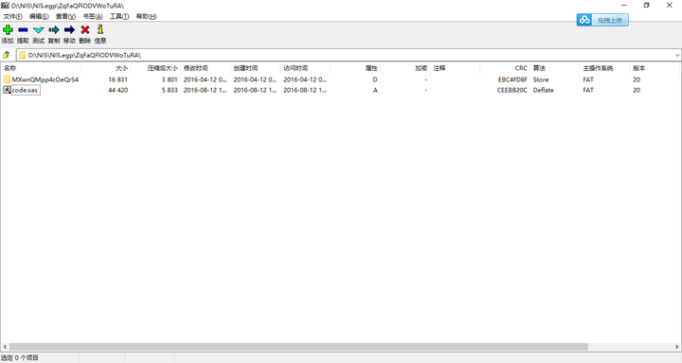Click the horizontal scrollbar left arrow

5,347
